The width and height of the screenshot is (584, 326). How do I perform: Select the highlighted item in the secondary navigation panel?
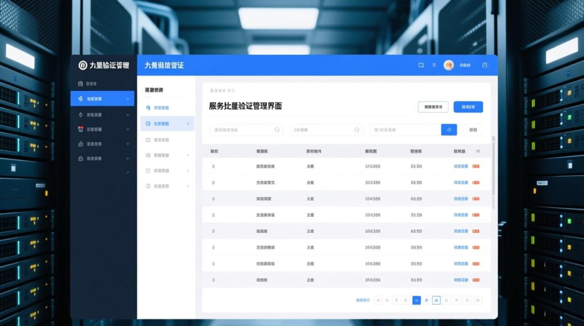164,123
